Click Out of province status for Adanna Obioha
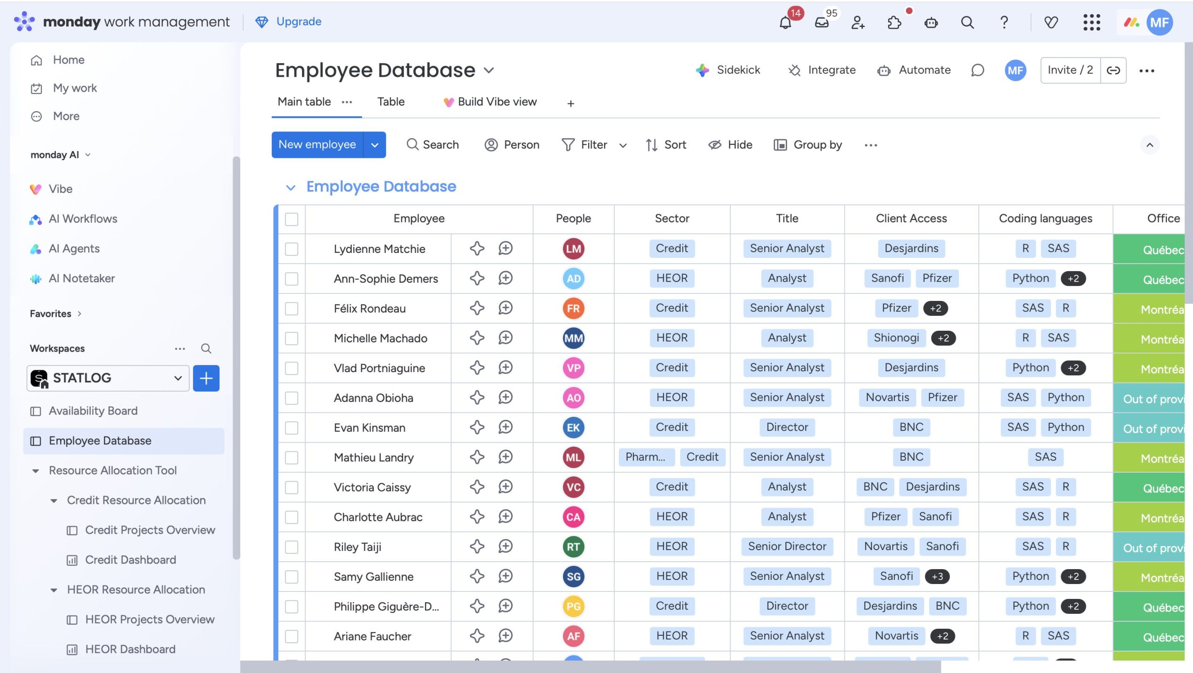The width and height of the screenshot is (1193, 673). pos(1149,399)
